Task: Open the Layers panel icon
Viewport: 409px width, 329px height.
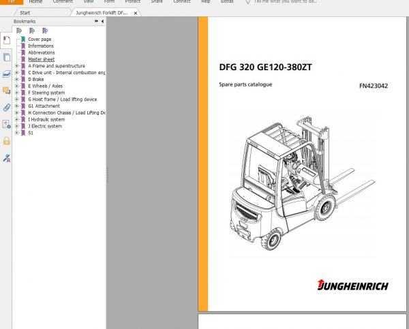Action: (x=7, y=74)
